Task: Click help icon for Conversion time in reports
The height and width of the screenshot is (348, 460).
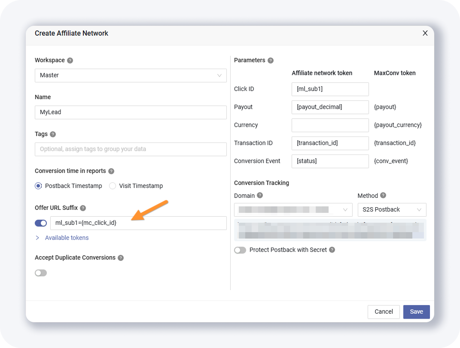Action: tap(111, 171)
